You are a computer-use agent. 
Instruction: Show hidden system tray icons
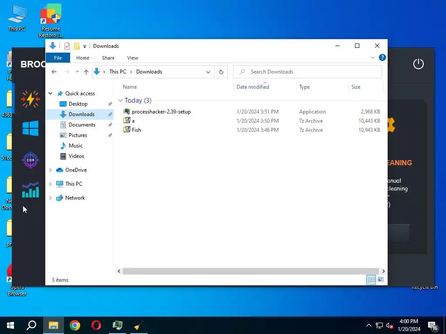pos(368,325)
